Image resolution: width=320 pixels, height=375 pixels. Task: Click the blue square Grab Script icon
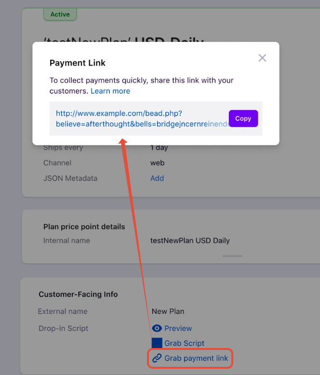pos(157,343)
